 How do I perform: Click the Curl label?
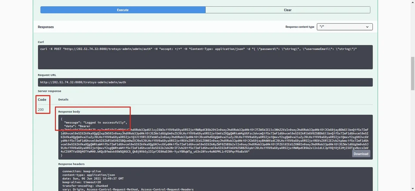click(x=41, y=42)
